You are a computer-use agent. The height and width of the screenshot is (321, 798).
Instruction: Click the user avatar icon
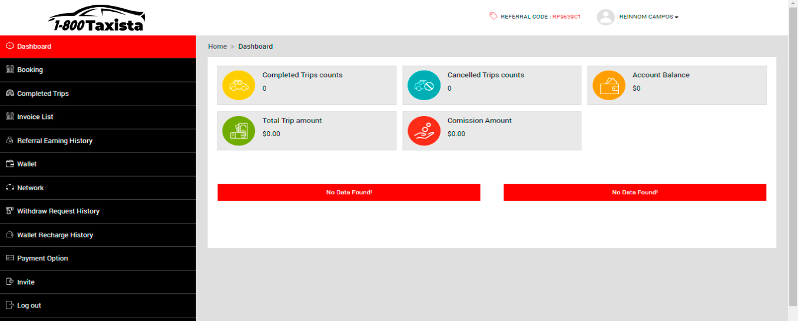tap(605, 17)
